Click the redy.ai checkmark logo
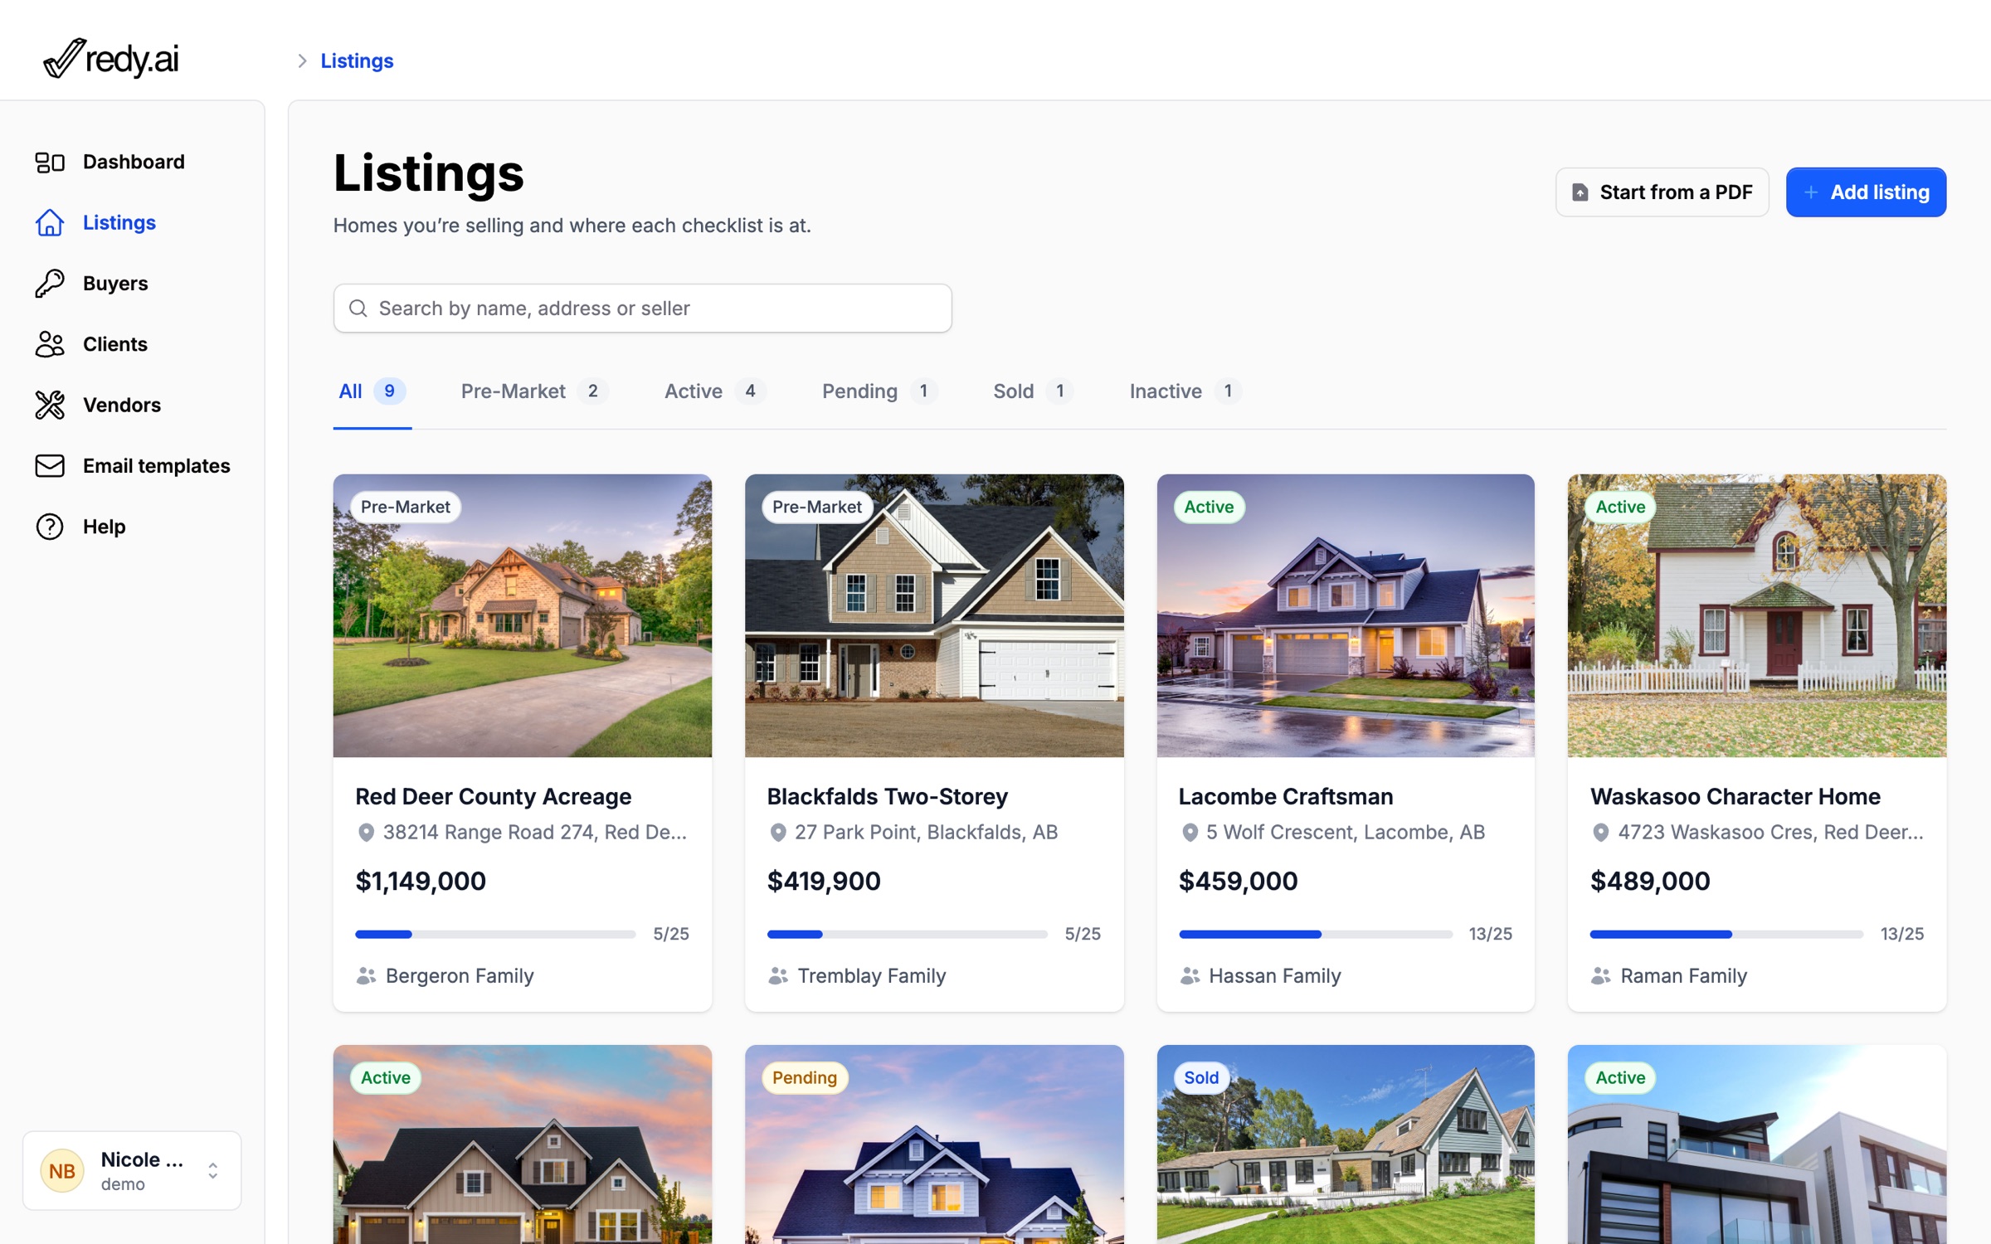Viewport: 1991px width, 1244px height. tap(111, 58)
